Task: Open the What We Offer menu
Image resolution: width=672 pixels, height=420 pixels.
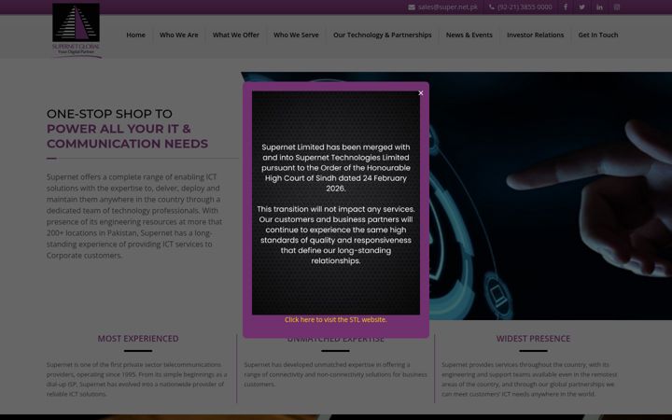Action: coord(236,35)
